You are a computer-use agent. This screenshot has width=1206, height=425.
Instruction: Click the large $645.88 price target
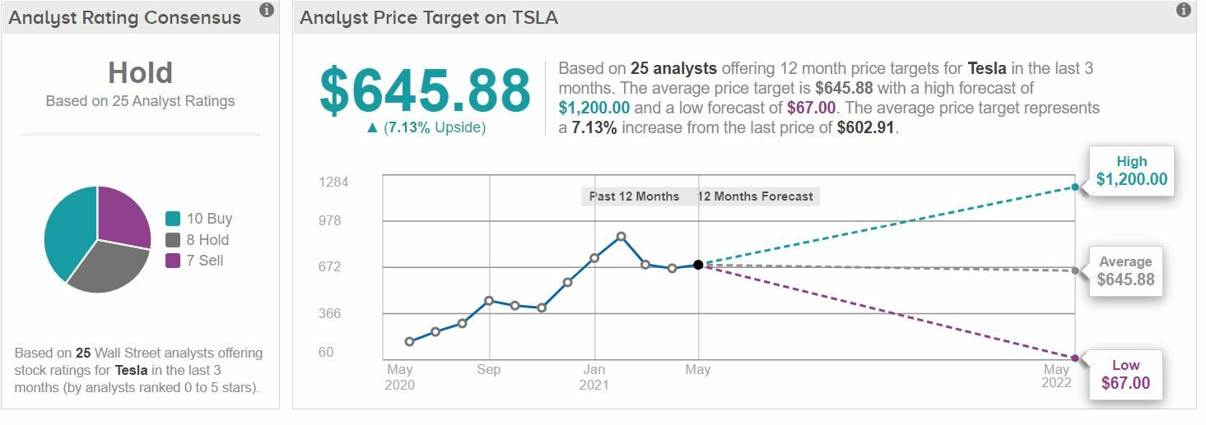[425, 90]
